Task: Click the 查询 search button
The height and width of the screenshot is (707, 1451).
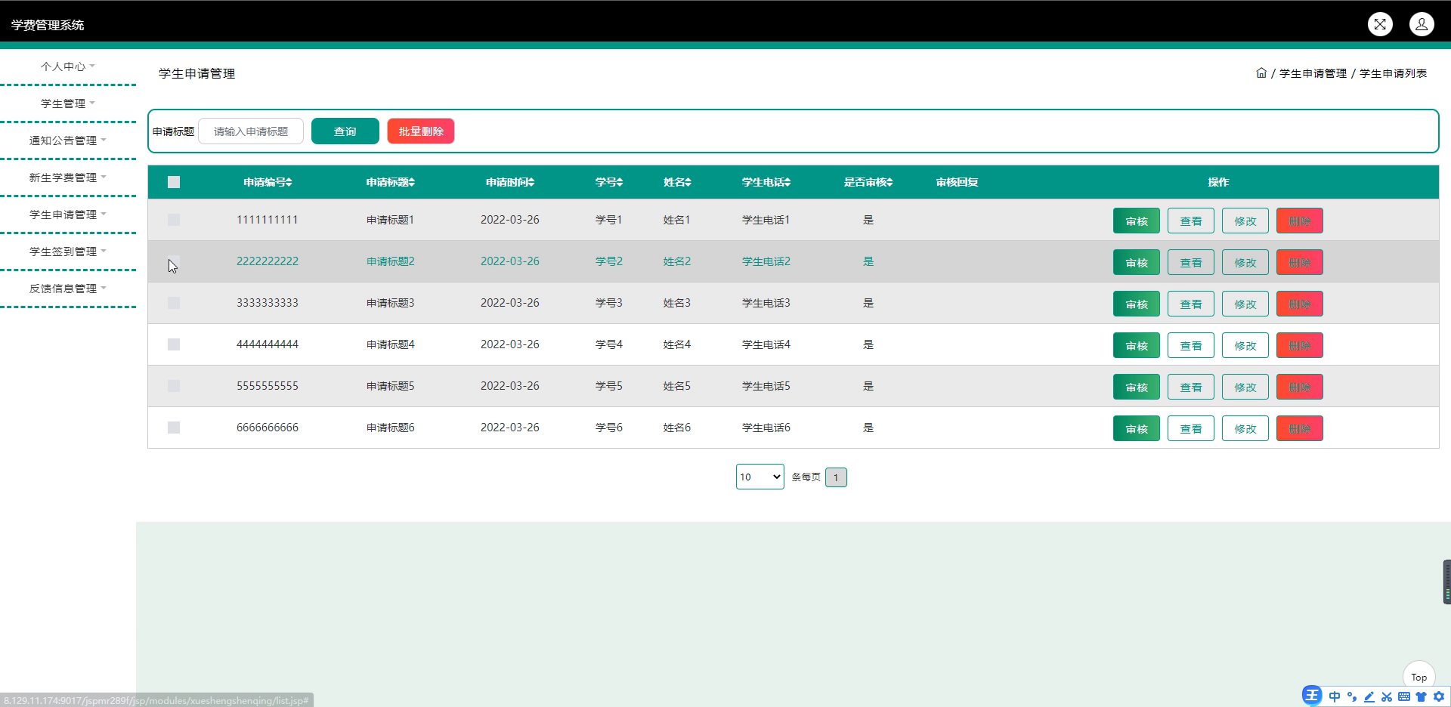Action: [x=345, y=131]
